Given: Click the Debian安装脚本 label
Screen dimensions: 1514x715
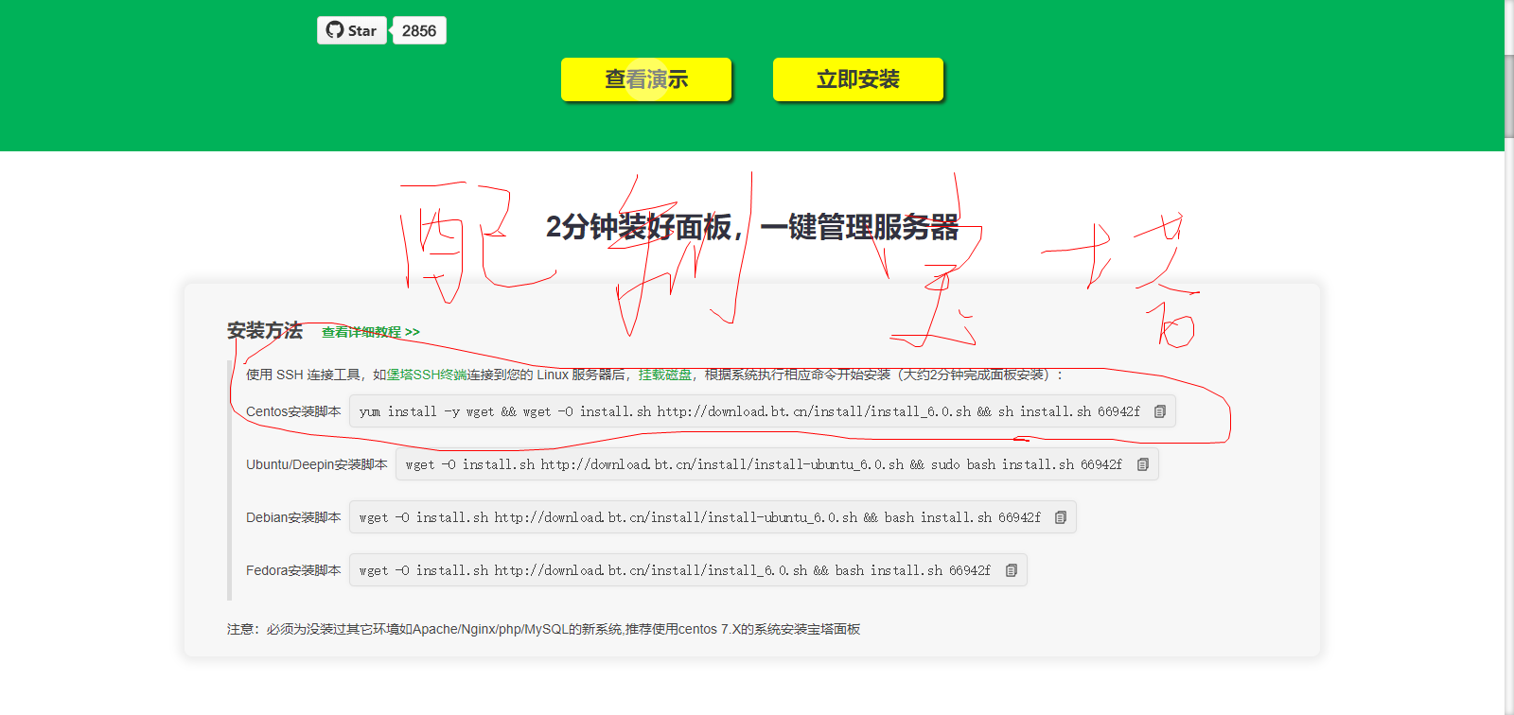Looking at the screenshot, I should click(293, 517).
